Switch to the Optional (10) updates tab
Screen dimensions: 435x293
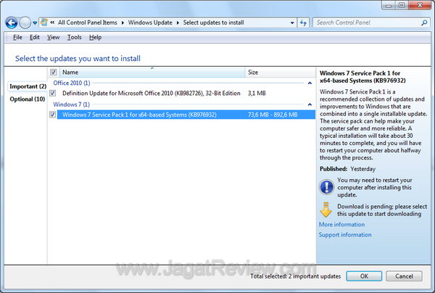tap(28, 99)
